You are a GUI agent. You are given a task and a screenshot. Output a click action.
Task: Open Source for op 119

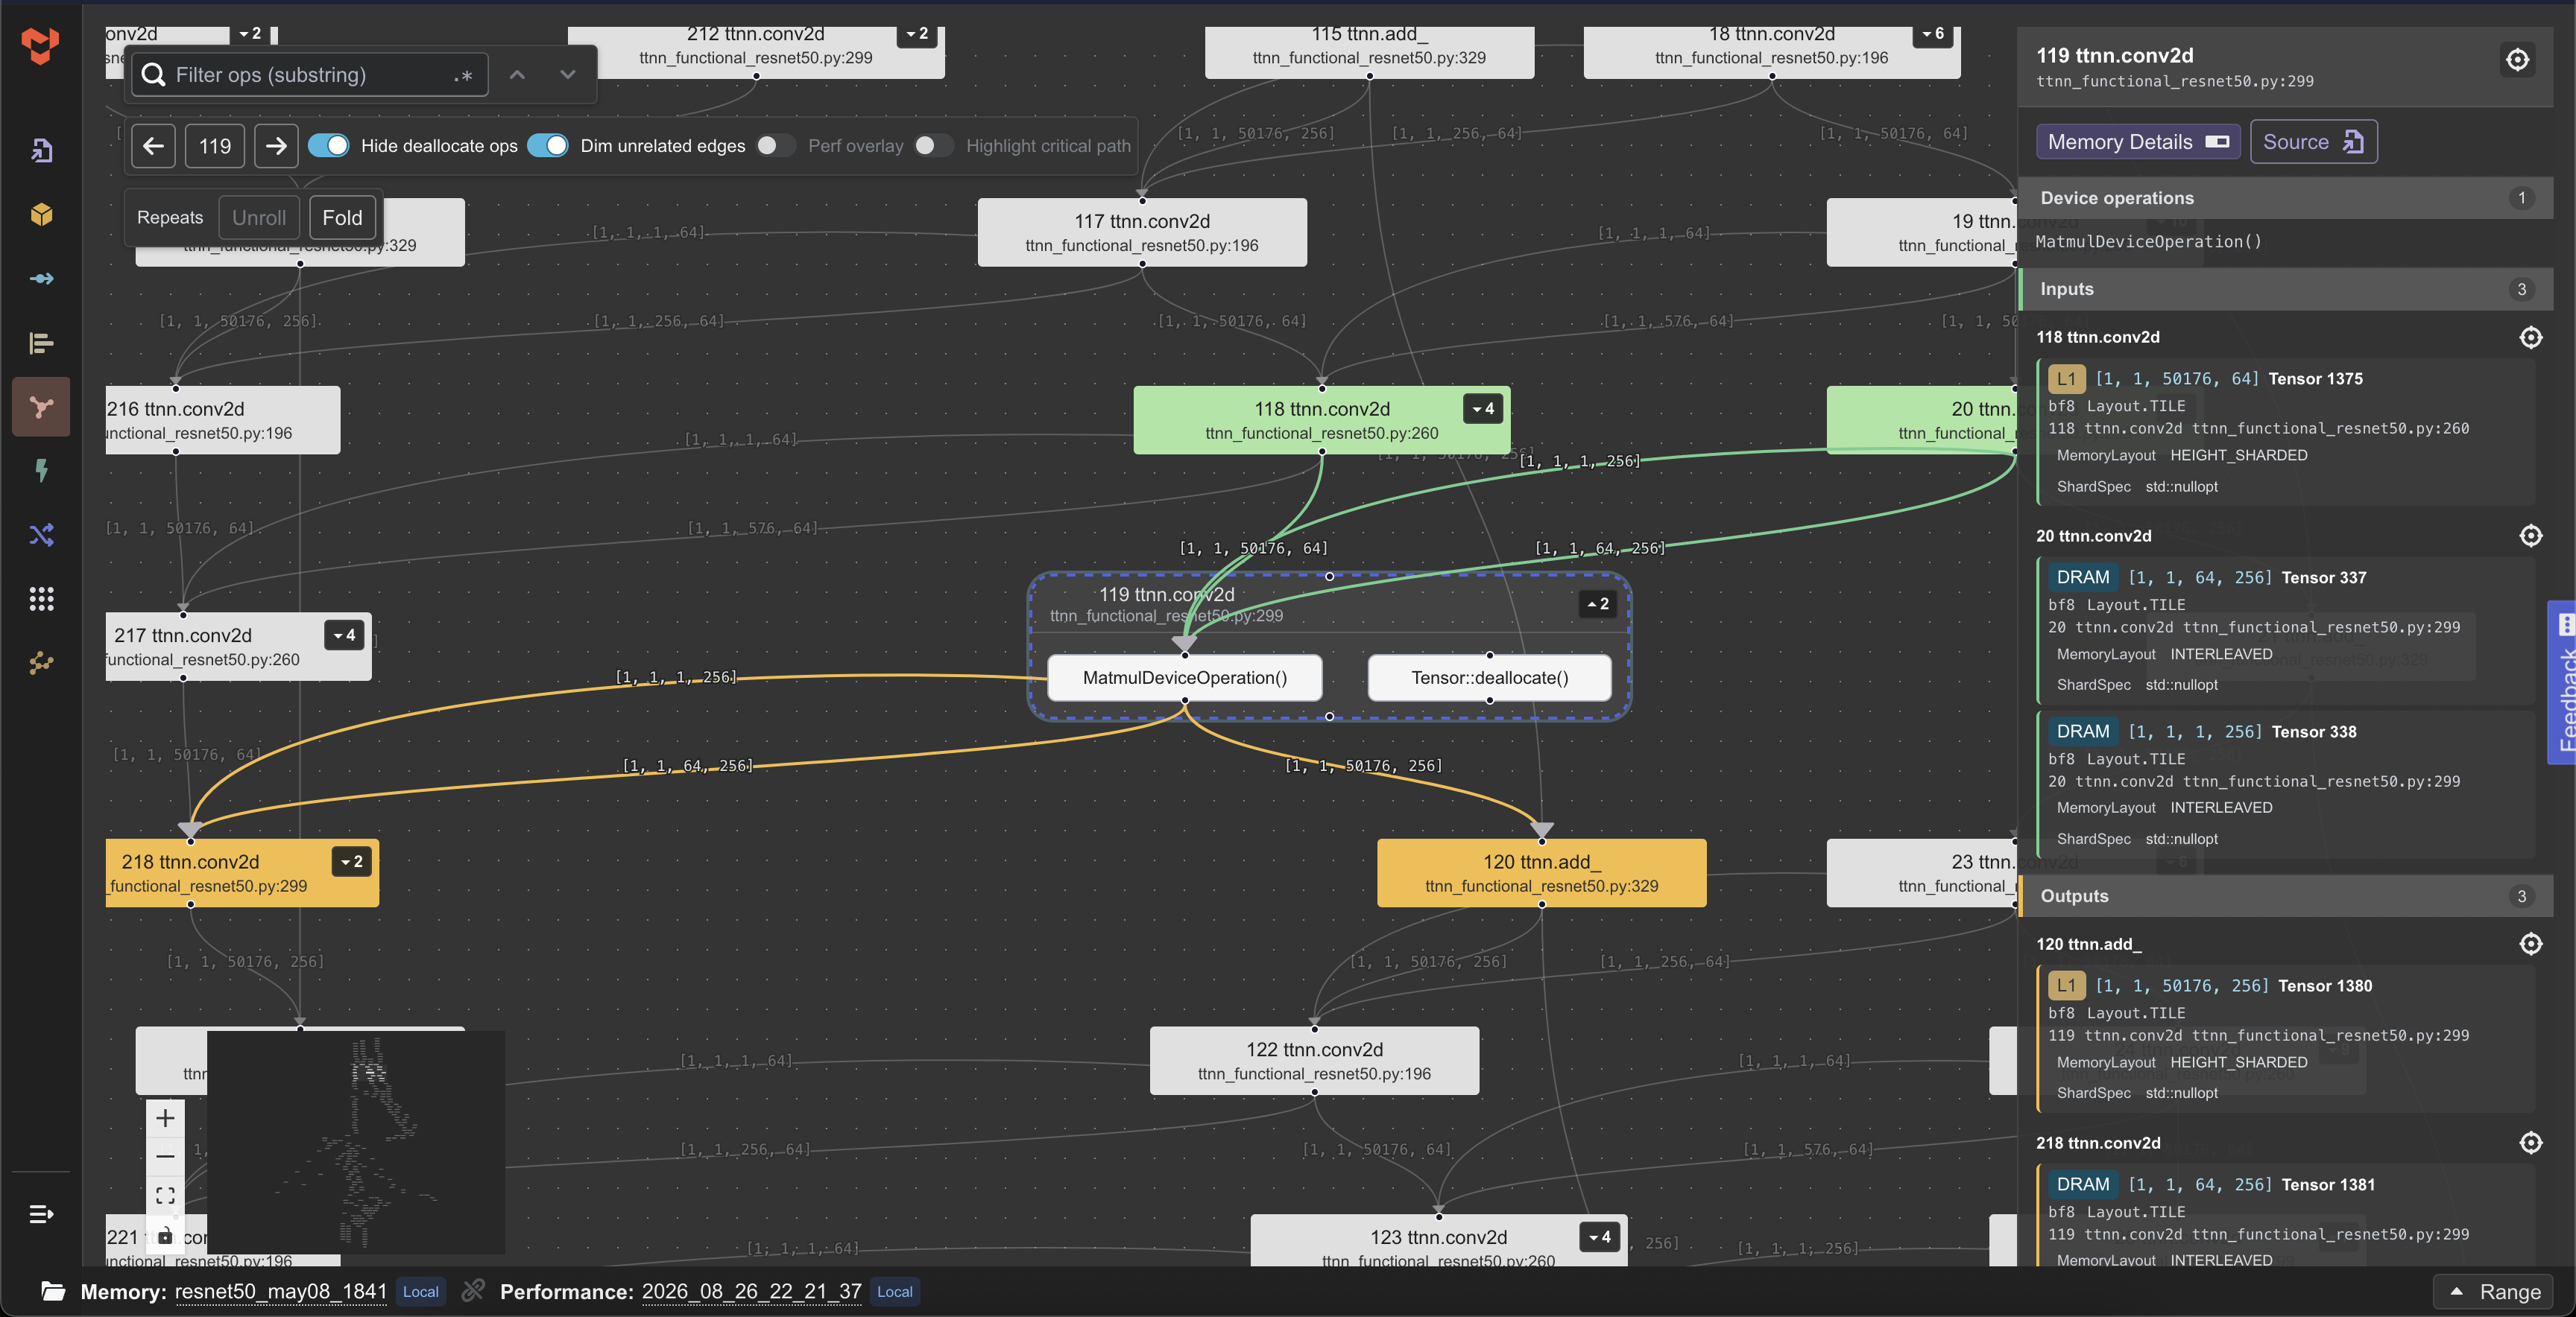pos(2313,142)
